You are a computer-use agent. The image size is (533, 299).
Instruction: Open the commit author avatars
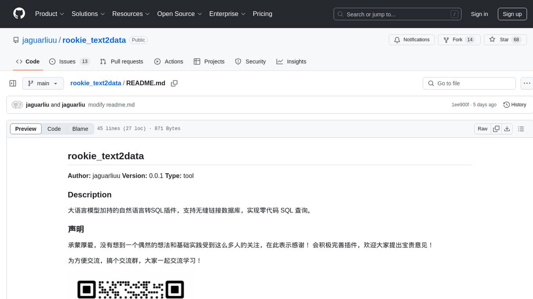(x=17, y=105)
